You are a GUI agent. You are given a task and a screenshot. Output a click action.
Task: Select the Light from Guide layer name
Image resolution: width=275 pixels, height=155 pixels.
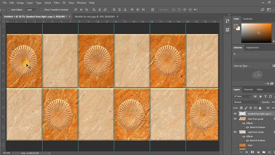click(256, 132)
